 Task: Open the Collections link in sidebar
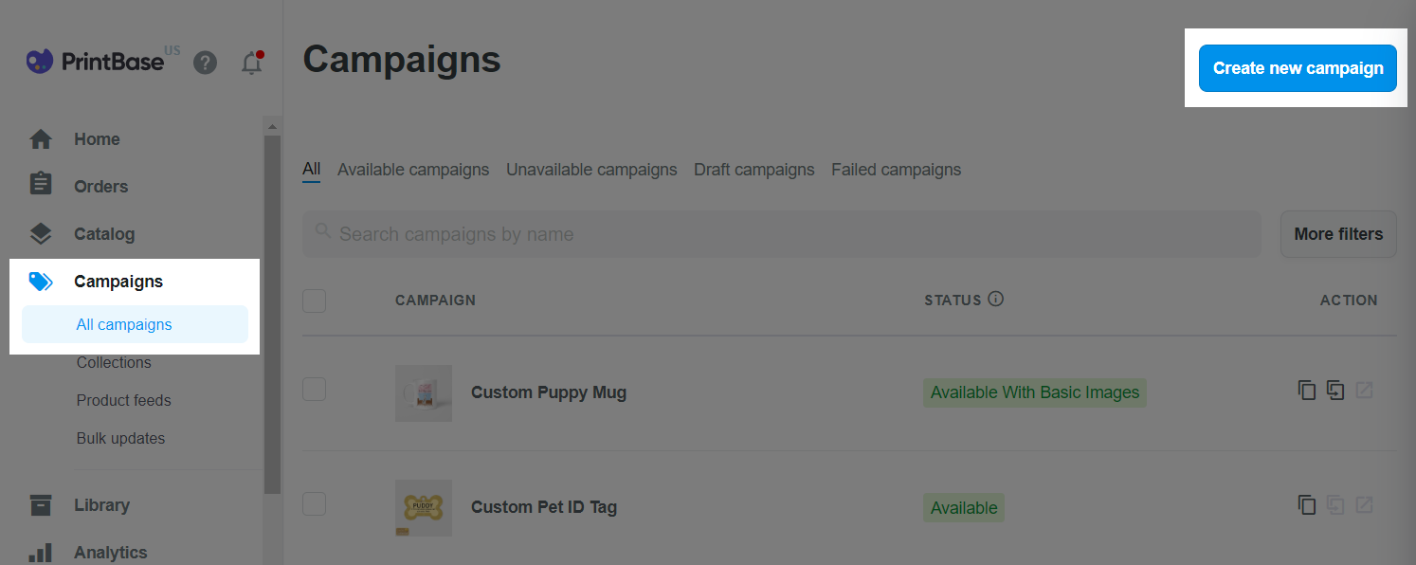pyautogui.click(x=114, y=362)
